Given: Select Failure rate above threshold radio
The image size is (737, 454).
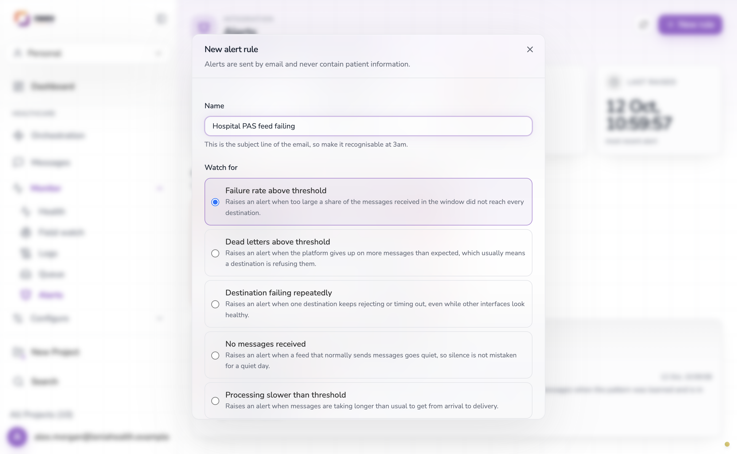Looking at the screenshot, I should pyautogui.click(x=215, y=202).
